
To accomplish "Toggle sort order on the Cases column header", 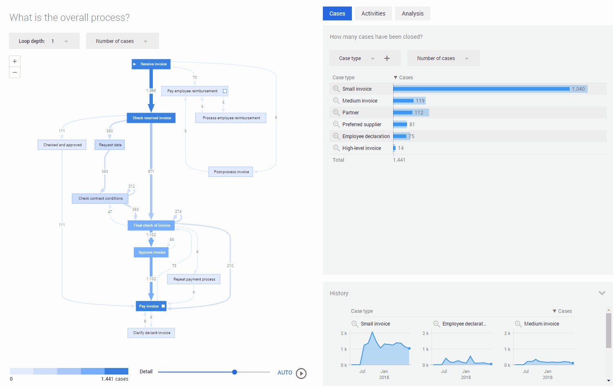I will (403, 77).
